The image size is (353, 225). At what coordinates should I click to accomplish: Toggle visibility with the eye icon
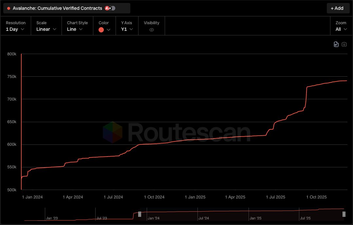(x=152, y=30)
